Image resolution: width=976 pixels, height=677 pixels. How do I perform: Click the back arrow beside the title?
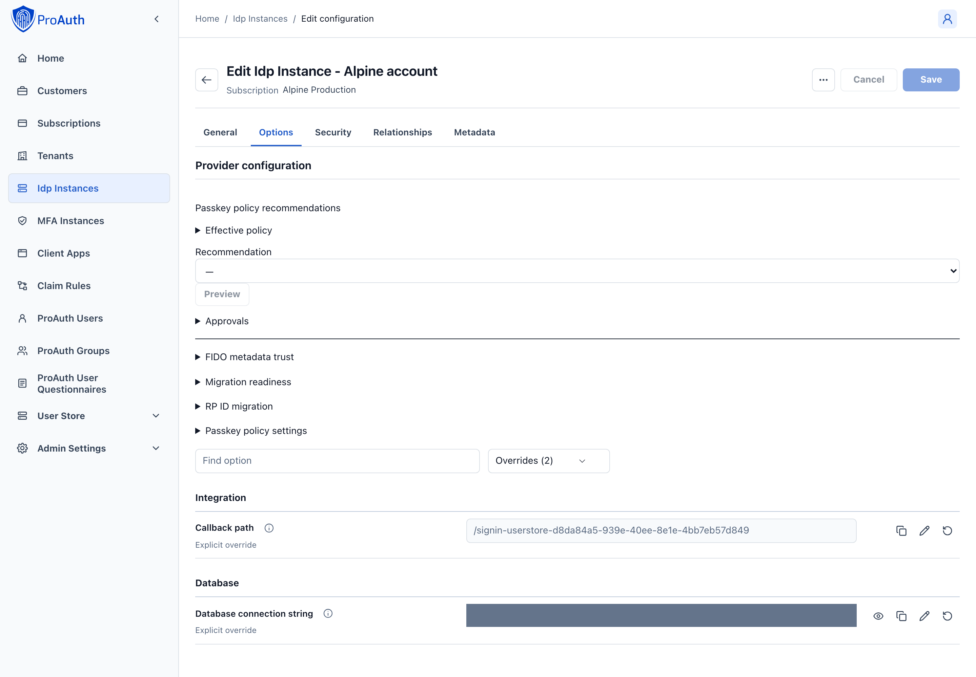pyautogui.click(x=207, y=80)
